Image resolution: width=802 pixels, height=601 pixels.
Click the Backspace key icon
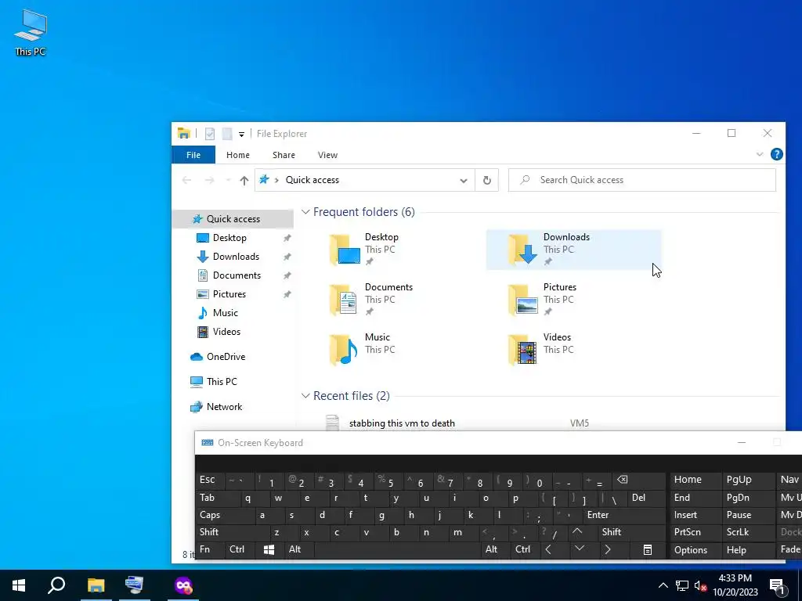(623, 480)
